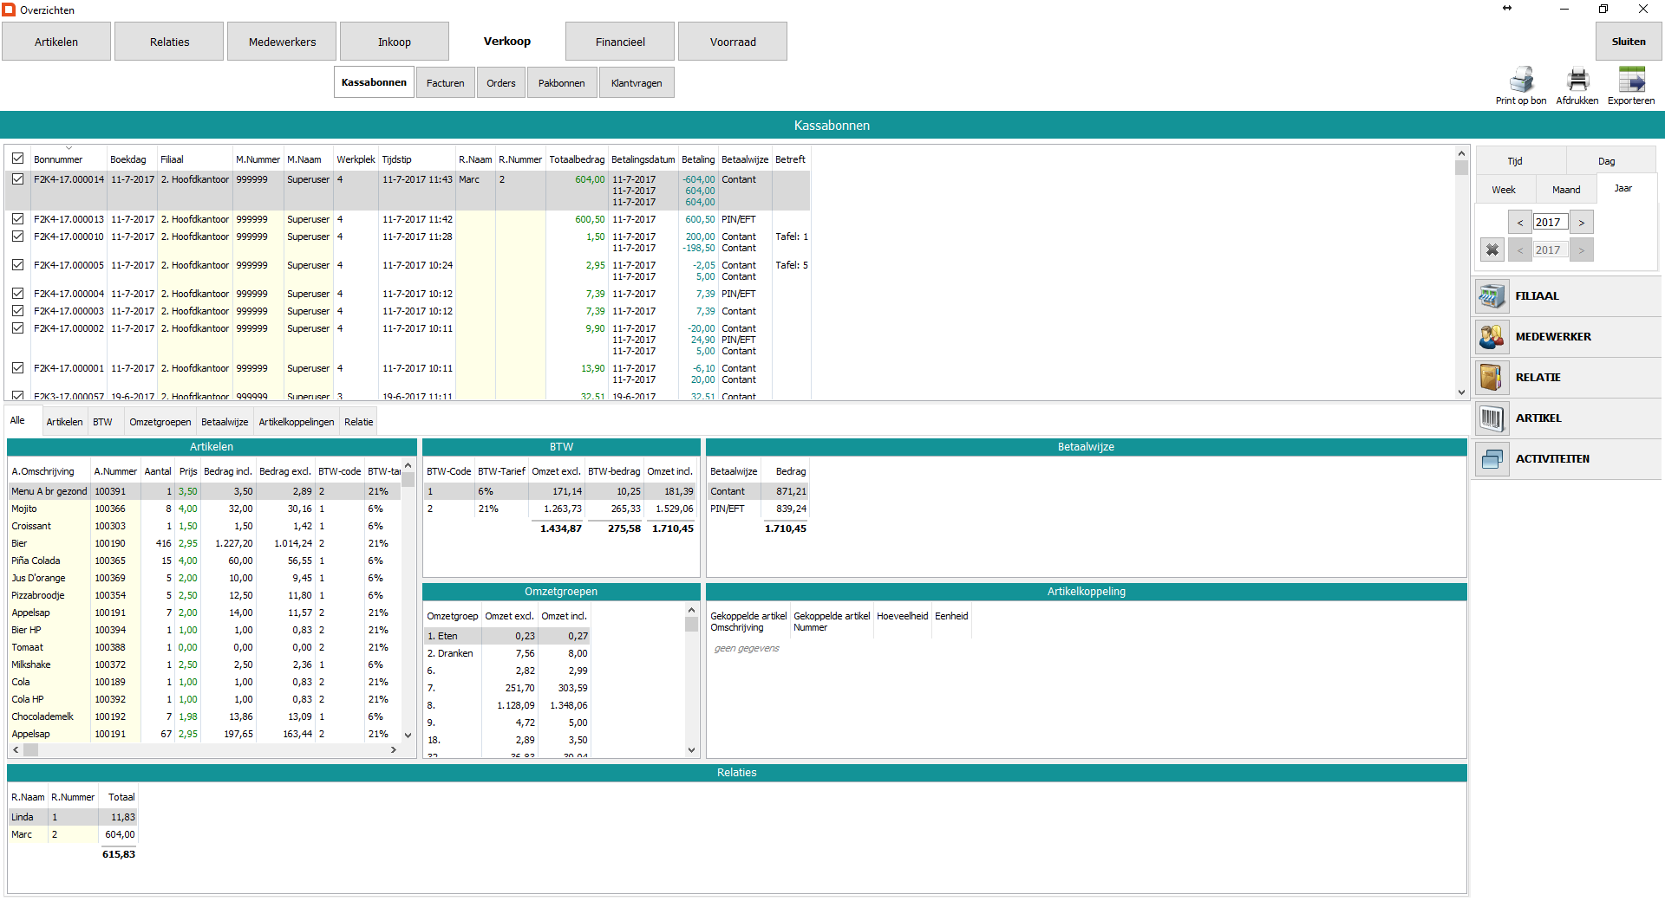1665x901 pixels.
Task: Switch to the Facturen sub-tab
Action: pyautogui.click(x=446, y=83)
